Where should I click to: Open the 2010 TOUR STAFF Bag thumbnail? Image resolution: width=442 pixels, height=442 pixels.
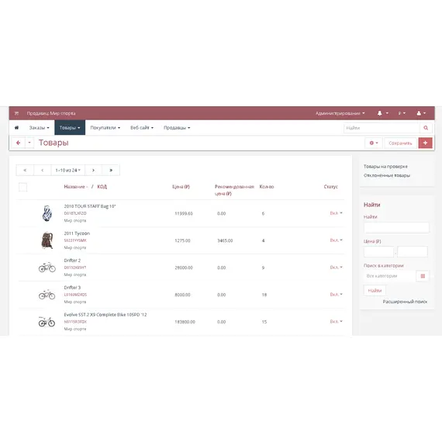(47, 213)
